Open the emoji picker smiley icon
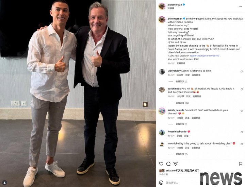 [161, 183]
